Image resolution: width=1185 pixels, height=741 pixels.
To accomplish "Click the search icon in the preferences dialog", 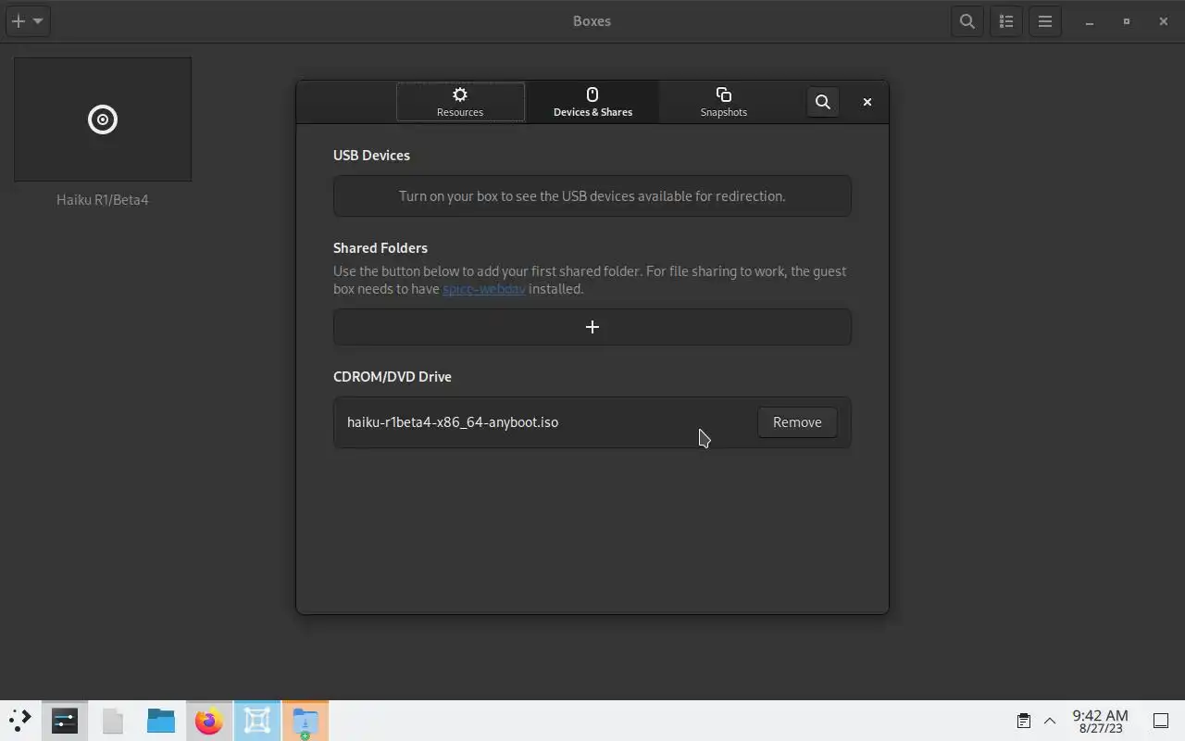I will [x=822, y=102].
